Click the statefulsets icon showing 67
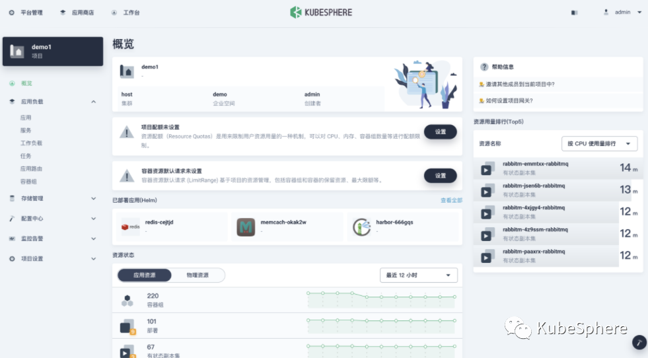648x358 pixels. pyautogui.click(x=127, y=352)
